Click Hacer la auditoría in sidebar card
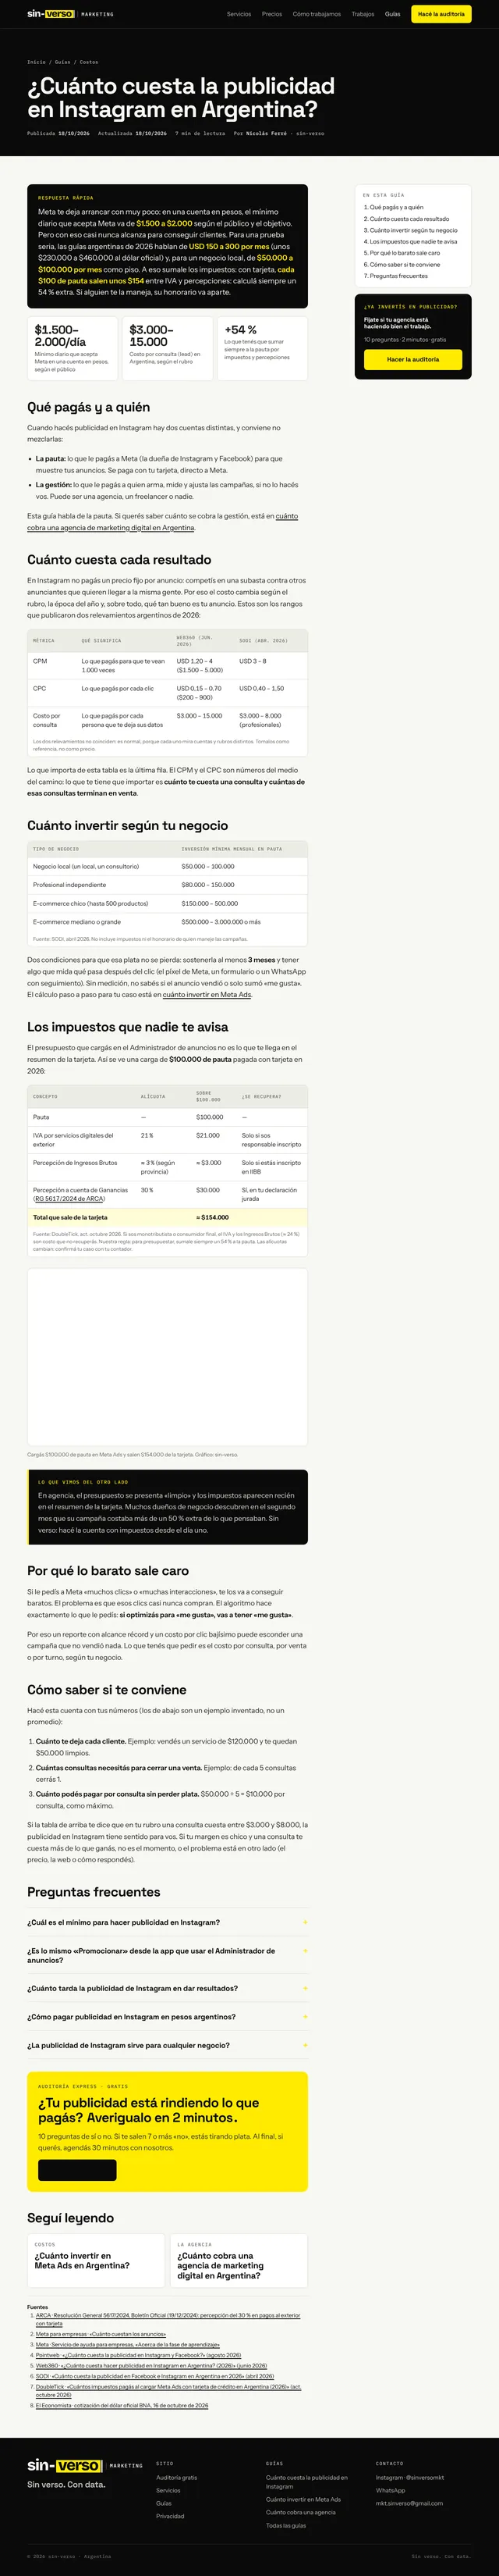 (413, 359)
